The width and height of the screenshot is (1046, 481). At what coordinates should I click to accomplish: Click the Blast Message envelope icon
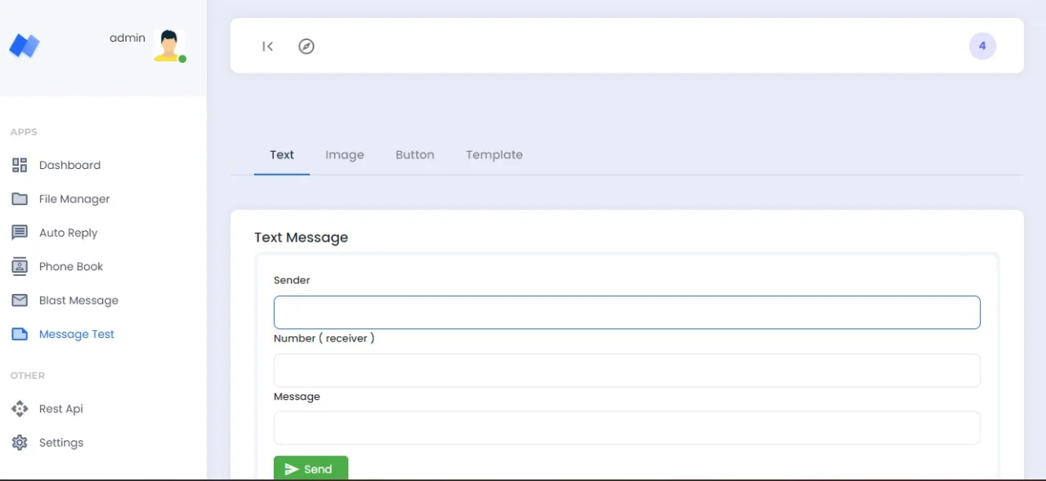coord(20,301)
